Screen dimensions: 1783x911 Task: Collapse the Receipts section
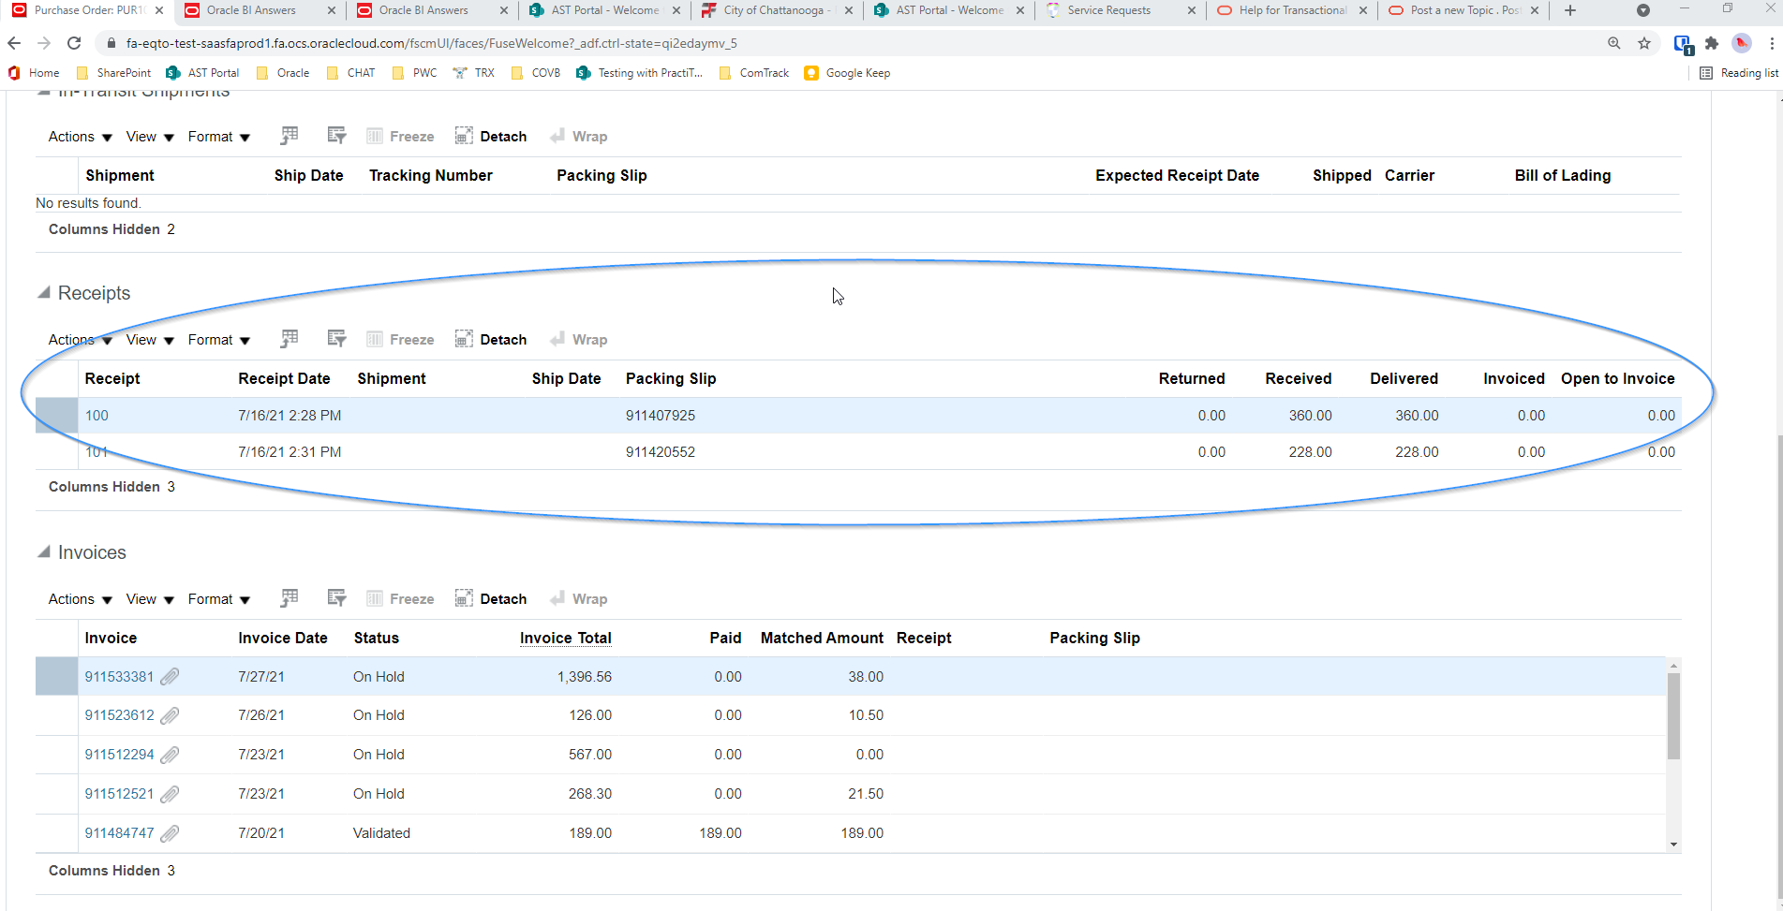pos(42,291)
